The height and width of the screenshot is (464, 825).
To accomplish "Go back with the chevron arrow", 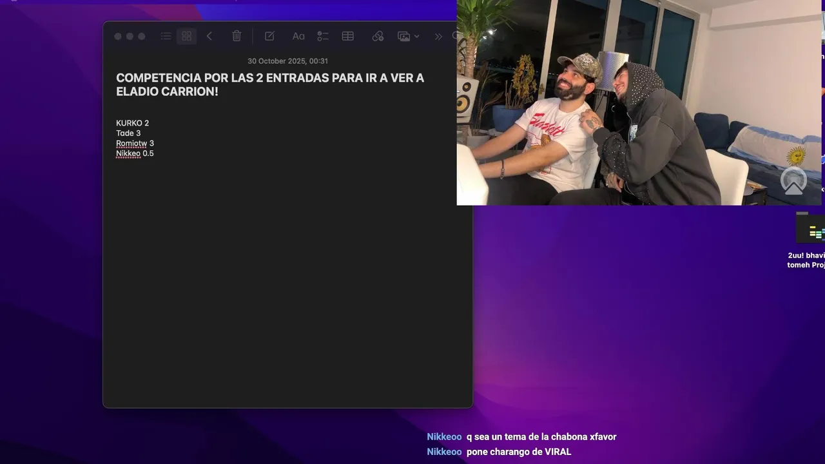I will 209,36.
